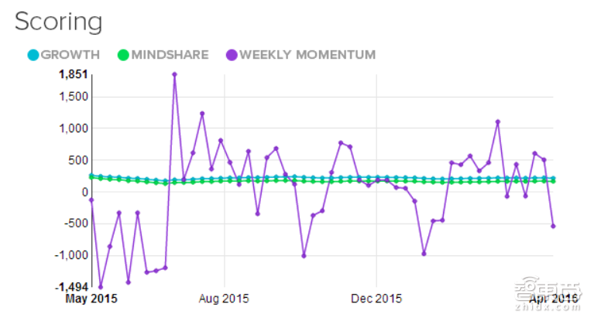The width and height of the screenshot is (594, 321).
Task: Click the blue GROWTH legend circle
Action: pos(33,55)
